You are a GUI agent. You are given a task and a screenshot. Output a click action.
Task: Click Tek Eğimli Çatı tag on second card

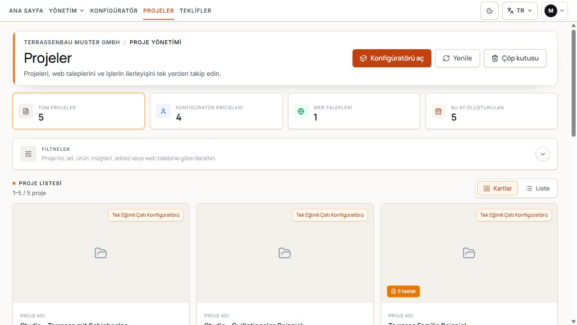click(x=330, y=215)
